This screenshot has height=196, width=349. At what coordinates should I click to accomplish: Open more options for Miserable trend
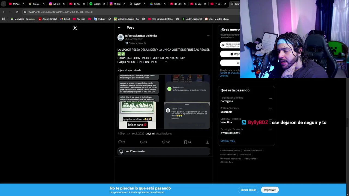[x=270, y=109]
